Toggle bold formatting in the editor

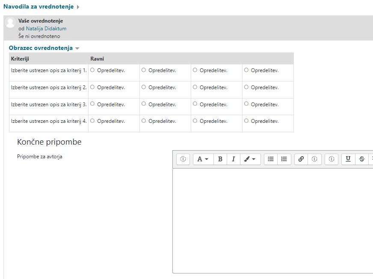220,159
